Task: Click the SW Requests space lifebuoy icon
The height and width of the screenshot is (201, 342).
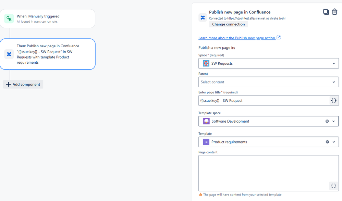Action: (x=206, y=63)
